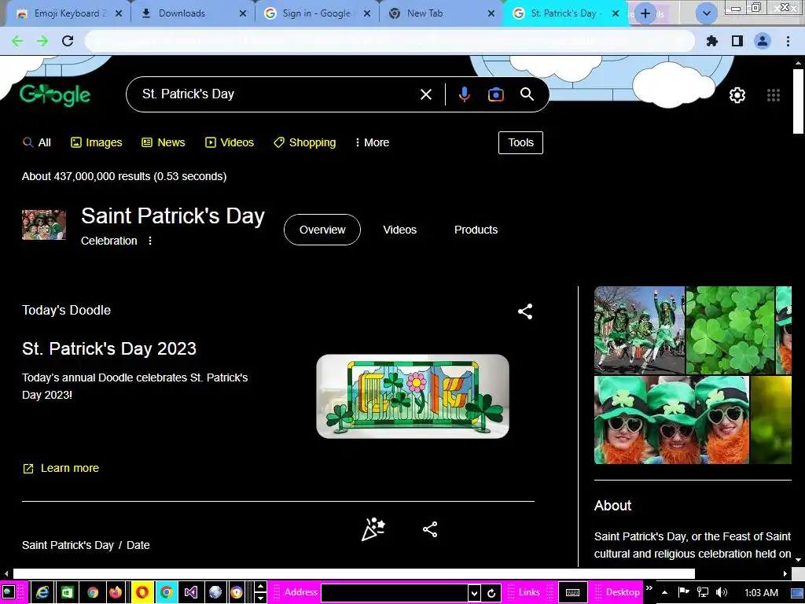Click the taskbar clock showing 1:03 AM
Screen dimensions: 805x604
pos(761,592)
